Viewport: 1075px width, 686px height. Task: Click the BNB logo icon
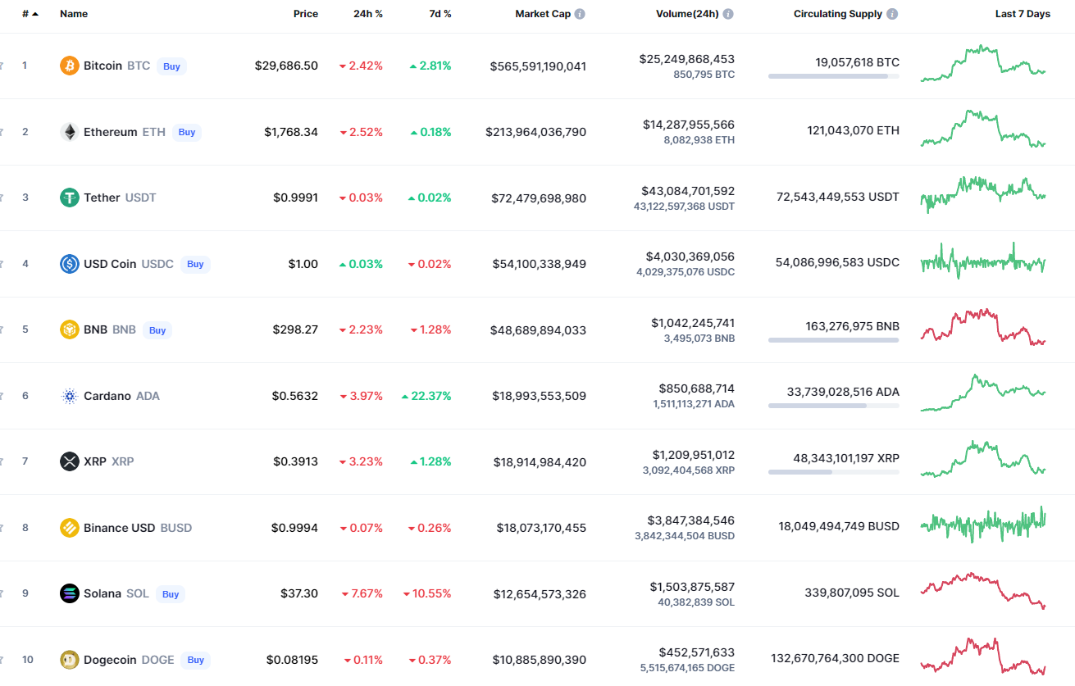click(x=70, y=329)
